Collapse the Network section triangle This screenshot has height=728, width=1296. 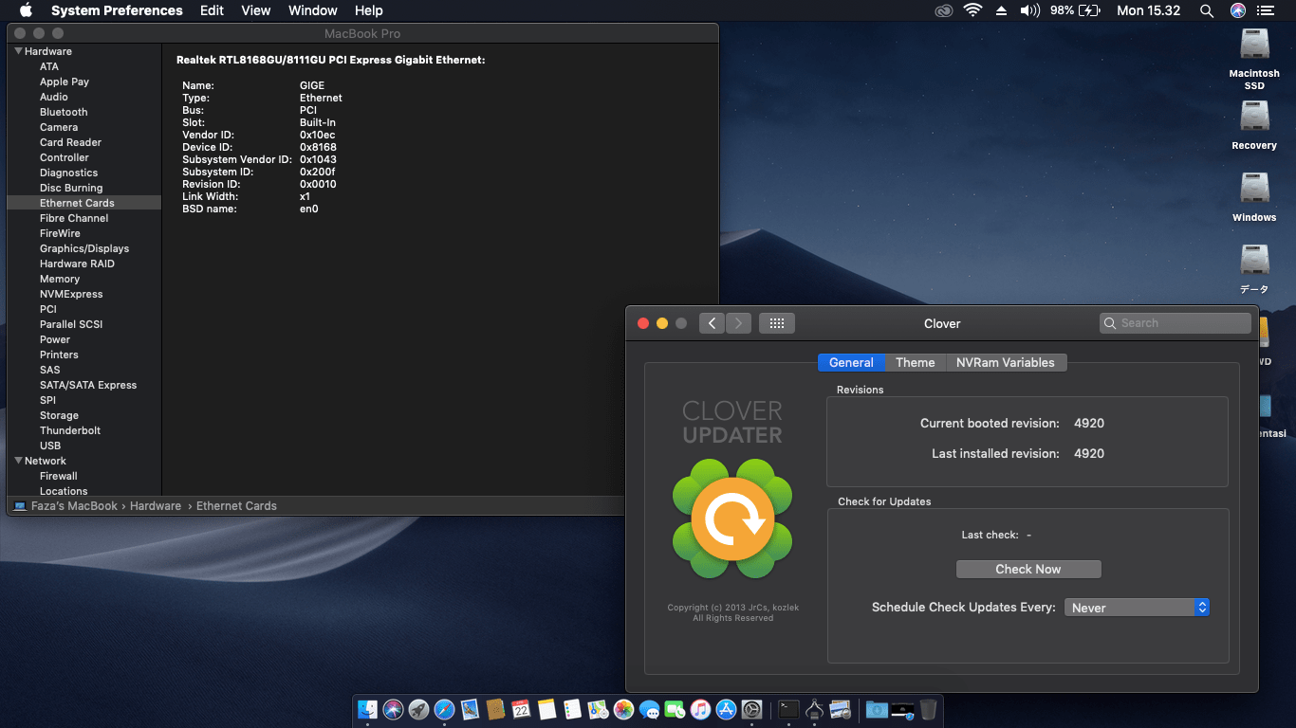tap(18, 461)
